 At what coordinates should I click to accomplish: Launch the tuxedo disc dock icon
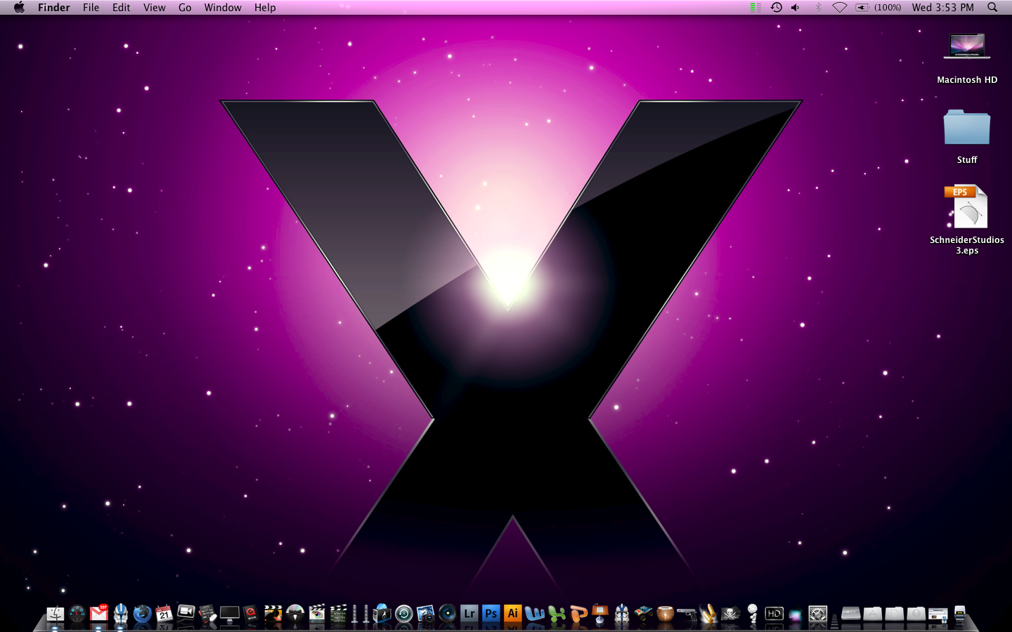[x=294, y=614]
